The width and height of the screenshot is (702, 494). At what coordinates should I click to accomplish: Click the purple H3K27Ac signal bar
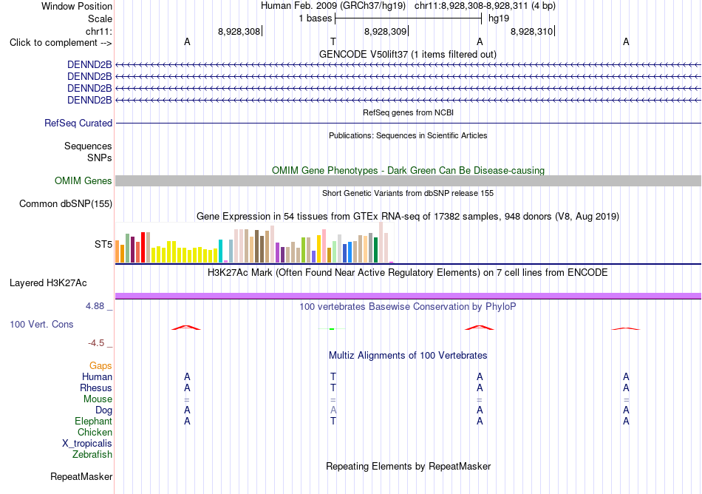point(408,296)
